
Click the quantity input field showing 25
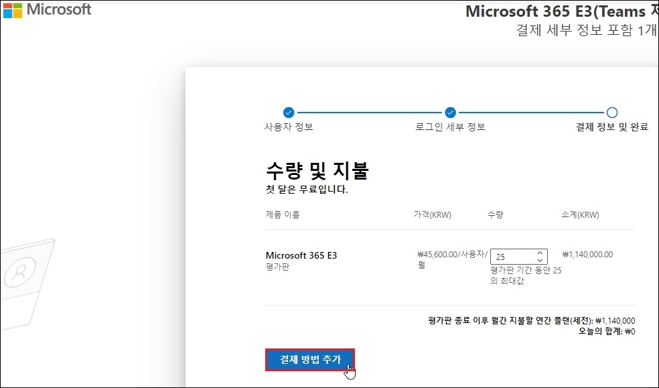click(518, 257)
